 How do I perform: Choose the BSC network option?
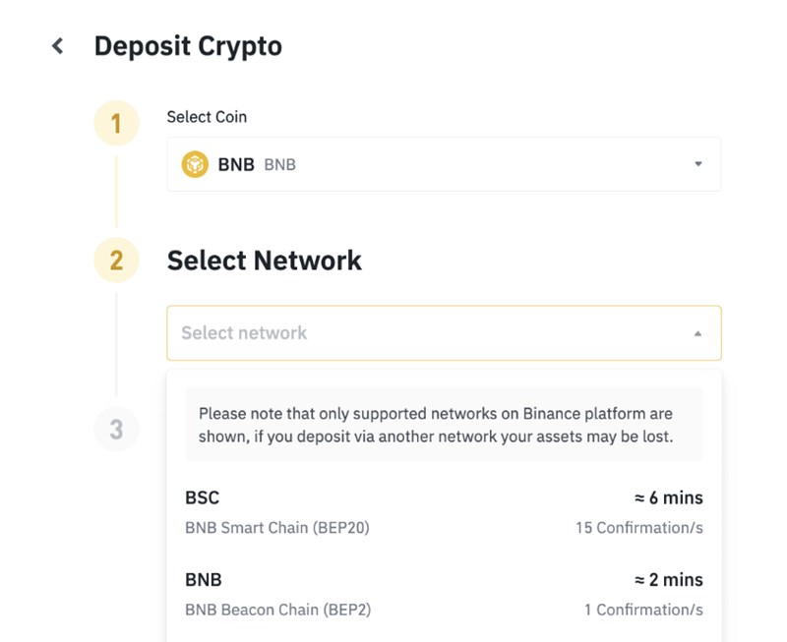(x=202, y=497)
